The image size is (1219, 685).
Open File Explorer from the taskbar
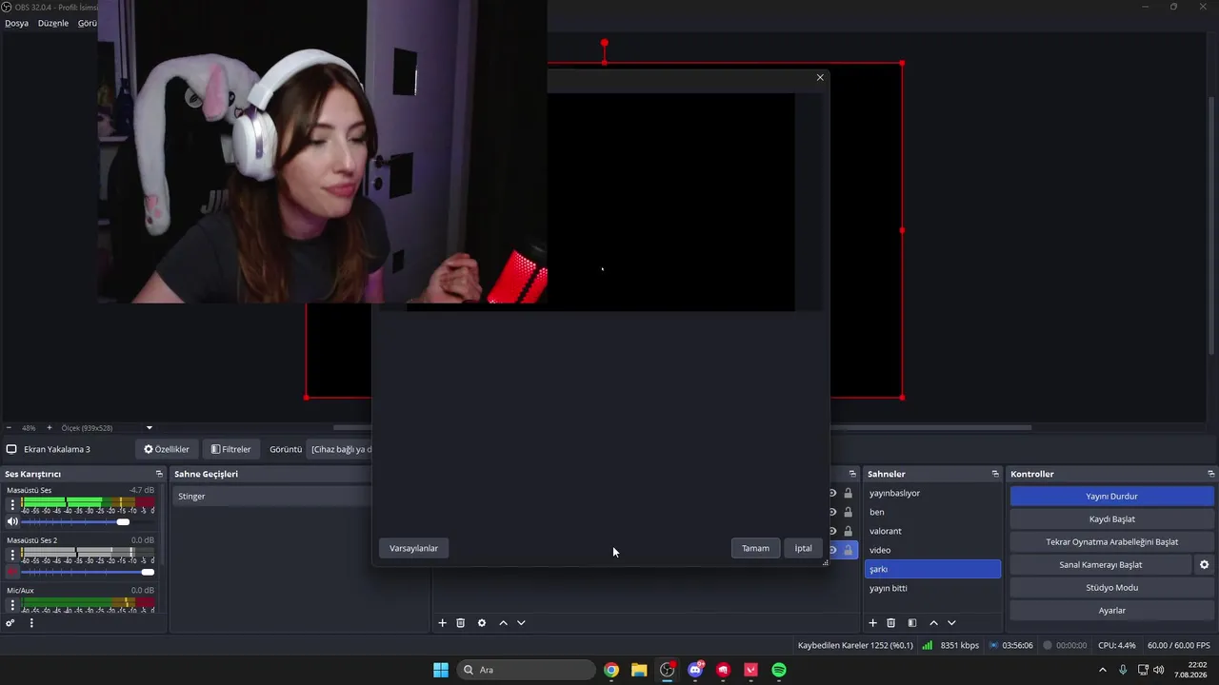[639, 670]
